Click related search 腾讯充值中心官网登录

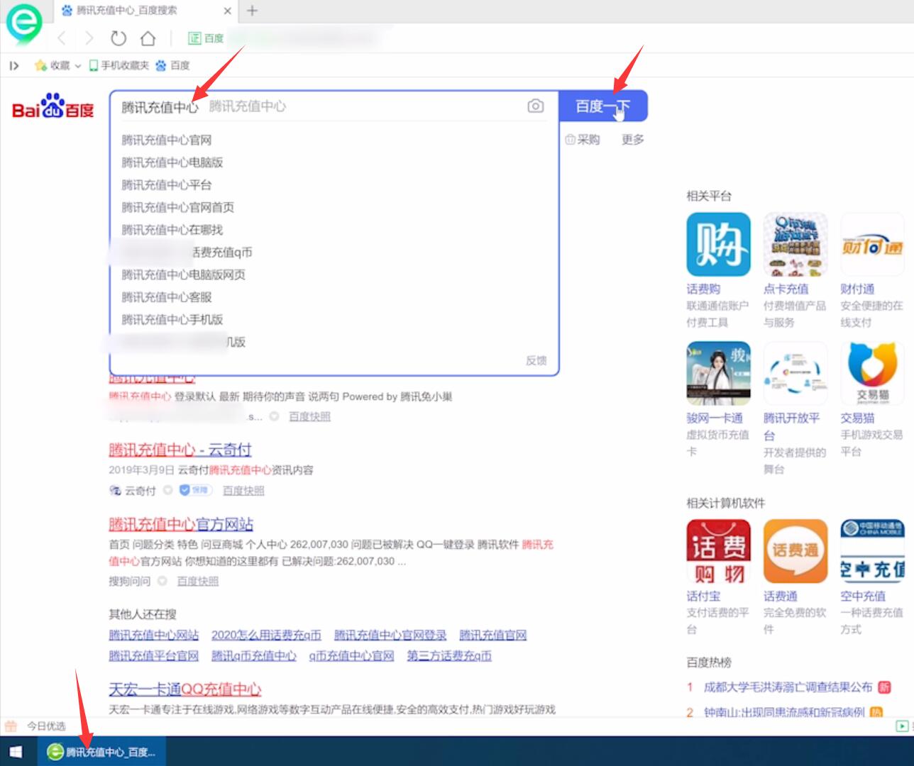coord(390,635)
